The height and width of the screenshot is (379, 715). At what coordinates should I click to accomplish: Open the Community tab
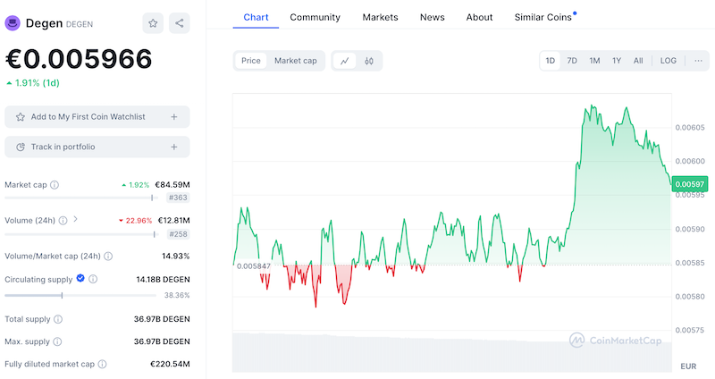coord(315,17)
